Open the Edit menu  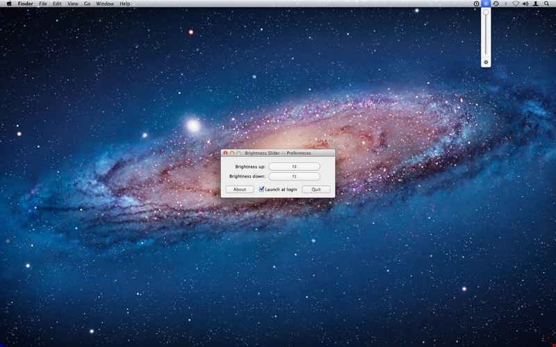[57, 3]
